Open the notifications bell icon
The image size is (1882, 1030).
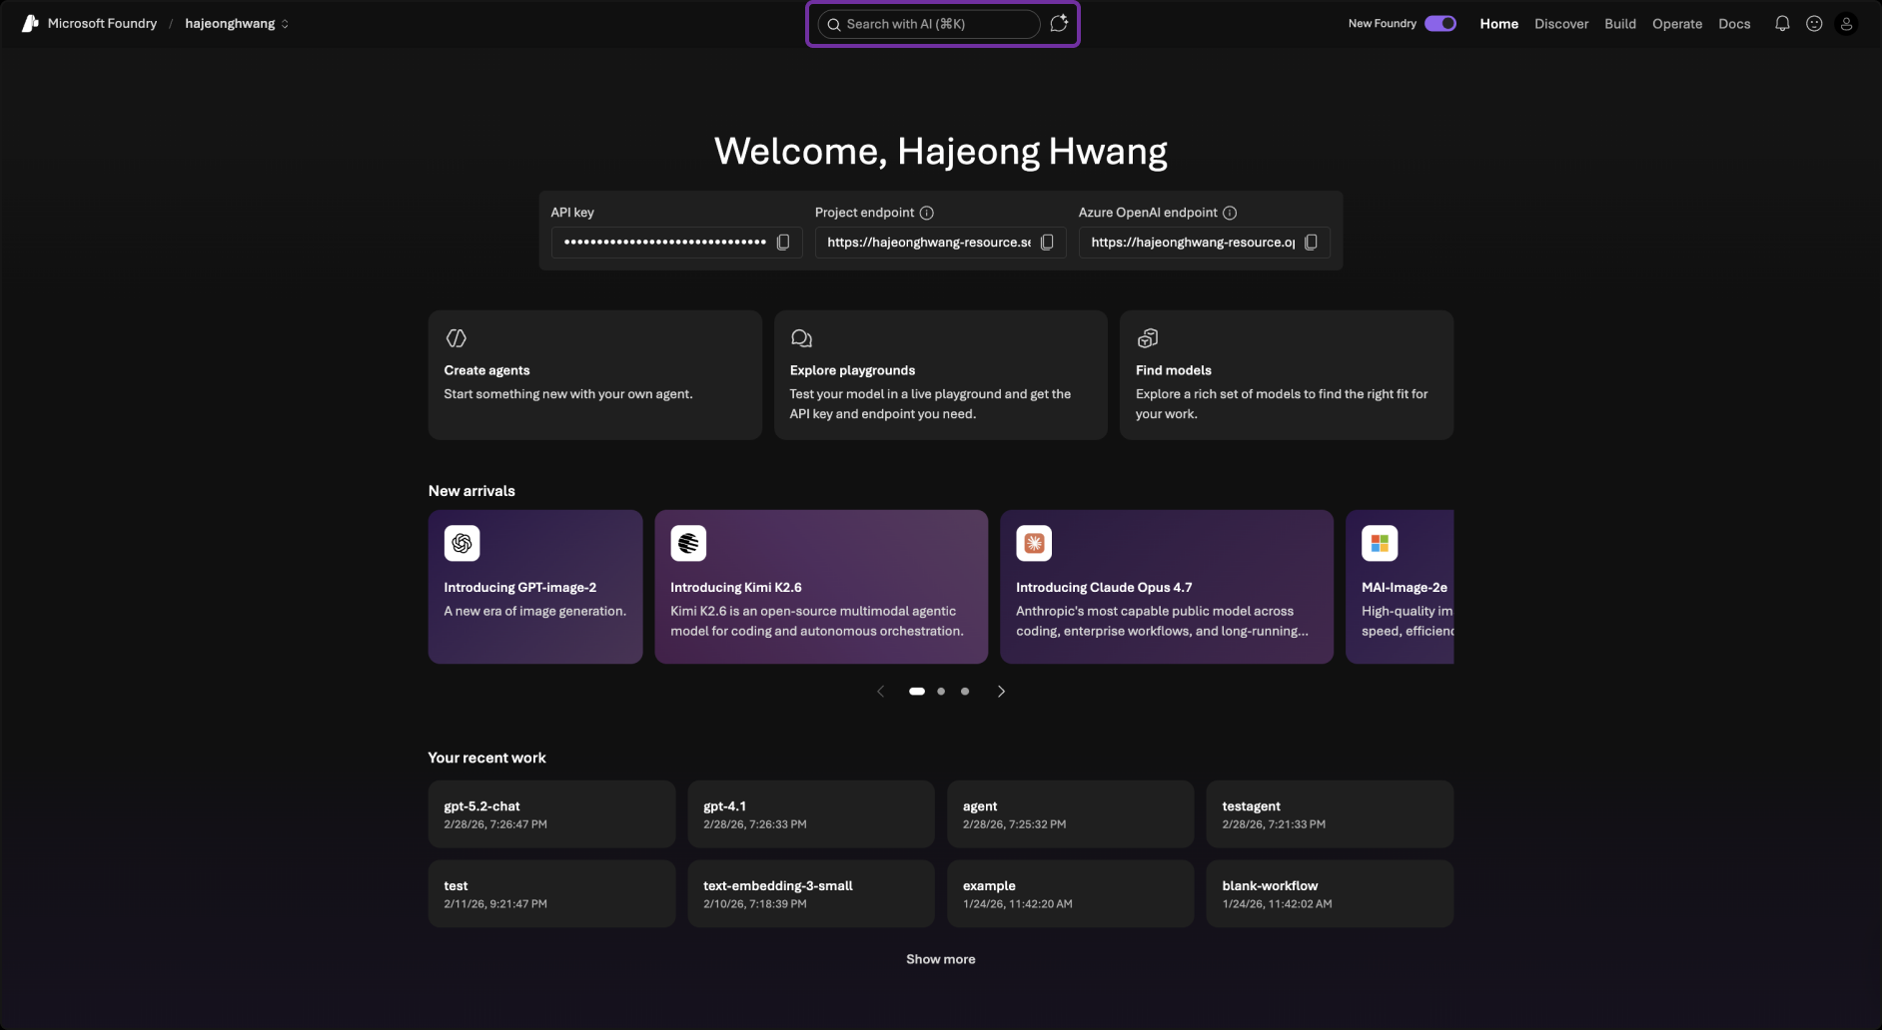[1782, 24]
